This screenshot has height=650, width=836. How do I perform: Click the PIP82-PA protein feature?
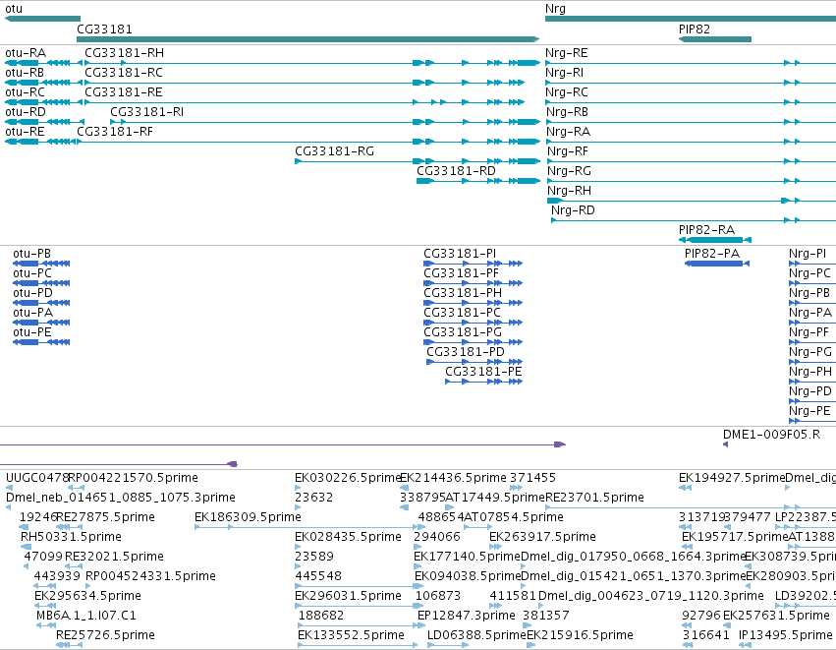click(717, 264)
